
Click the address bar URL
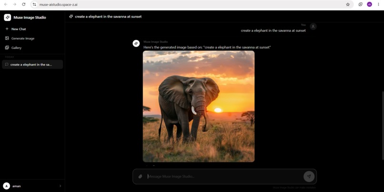(59, 4)
